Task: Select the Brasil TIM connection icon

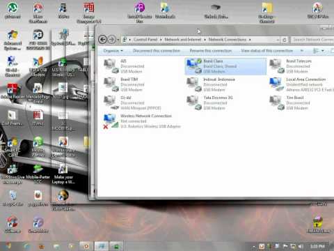Action: point(111,84)
